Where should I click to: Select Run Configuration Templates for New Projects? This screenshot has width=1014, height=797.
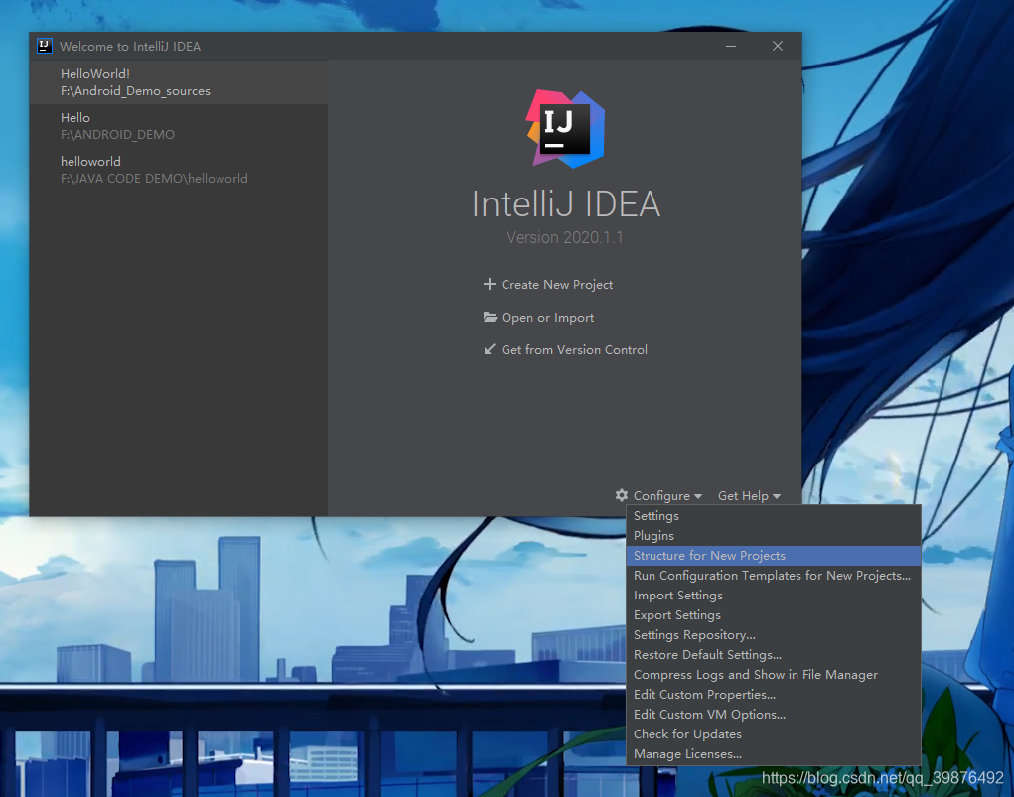[773, 575]
